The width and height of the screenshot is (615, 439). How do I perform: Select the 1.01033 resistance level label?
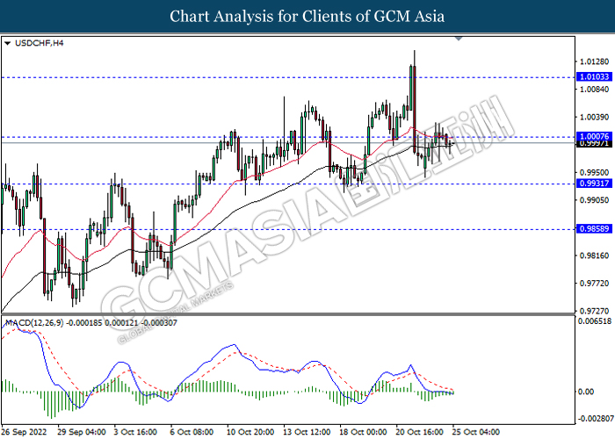[x=594, y=77]
